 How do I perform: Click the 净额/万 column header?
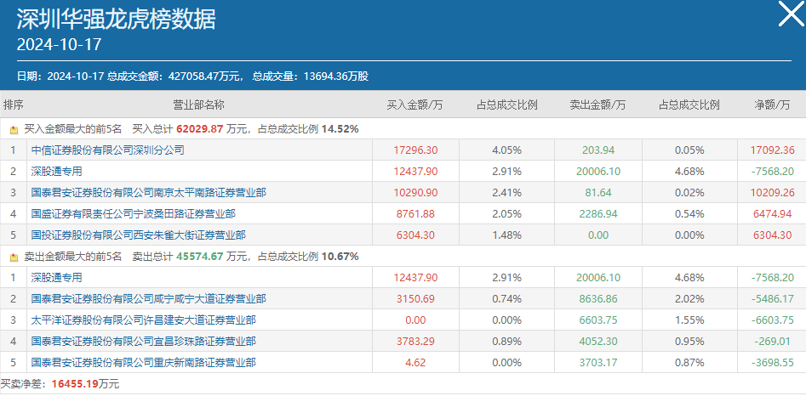tap(772, 105)
